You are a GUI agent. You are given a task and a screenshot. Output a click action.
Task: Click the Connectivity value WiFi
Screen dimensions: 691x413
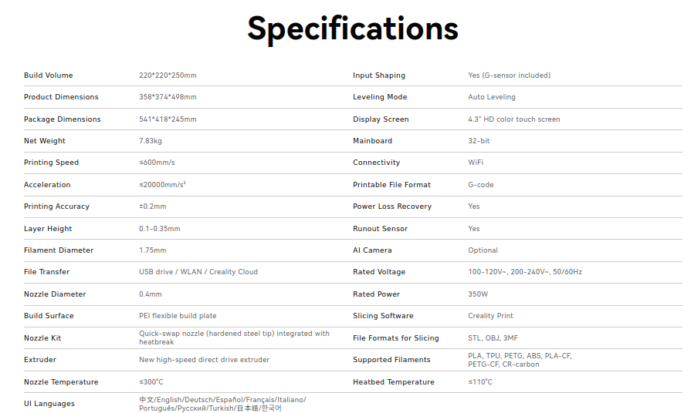click(x=476, y=163)
